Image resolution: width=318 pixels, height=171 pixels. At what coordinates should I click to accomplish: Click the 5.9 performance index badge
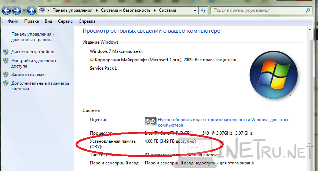(150, 121)
